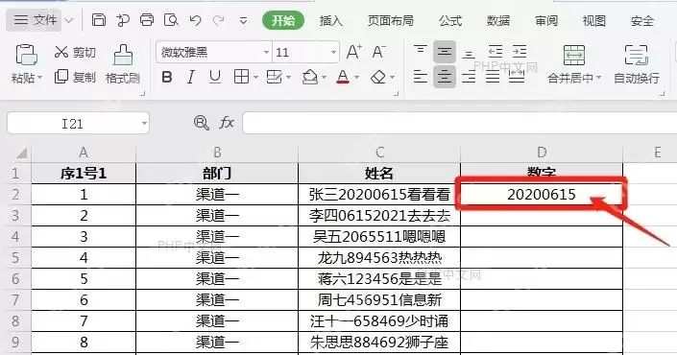Image resolution: width=677 pixels, height=355 pixels.
Task: Apply the fill color bucket
Action: pos(310,77)
